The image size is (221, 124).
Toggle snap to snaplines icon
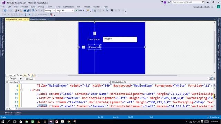pos(29,75)
